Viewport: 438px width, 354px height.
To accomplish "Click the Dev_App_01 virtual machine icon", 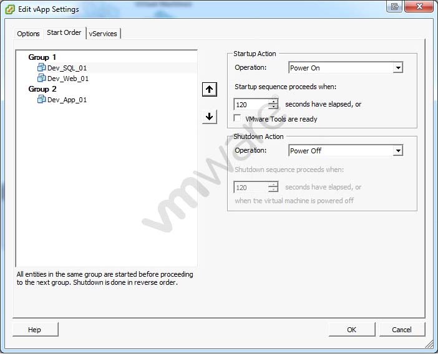I will click(x=41, y=99).
